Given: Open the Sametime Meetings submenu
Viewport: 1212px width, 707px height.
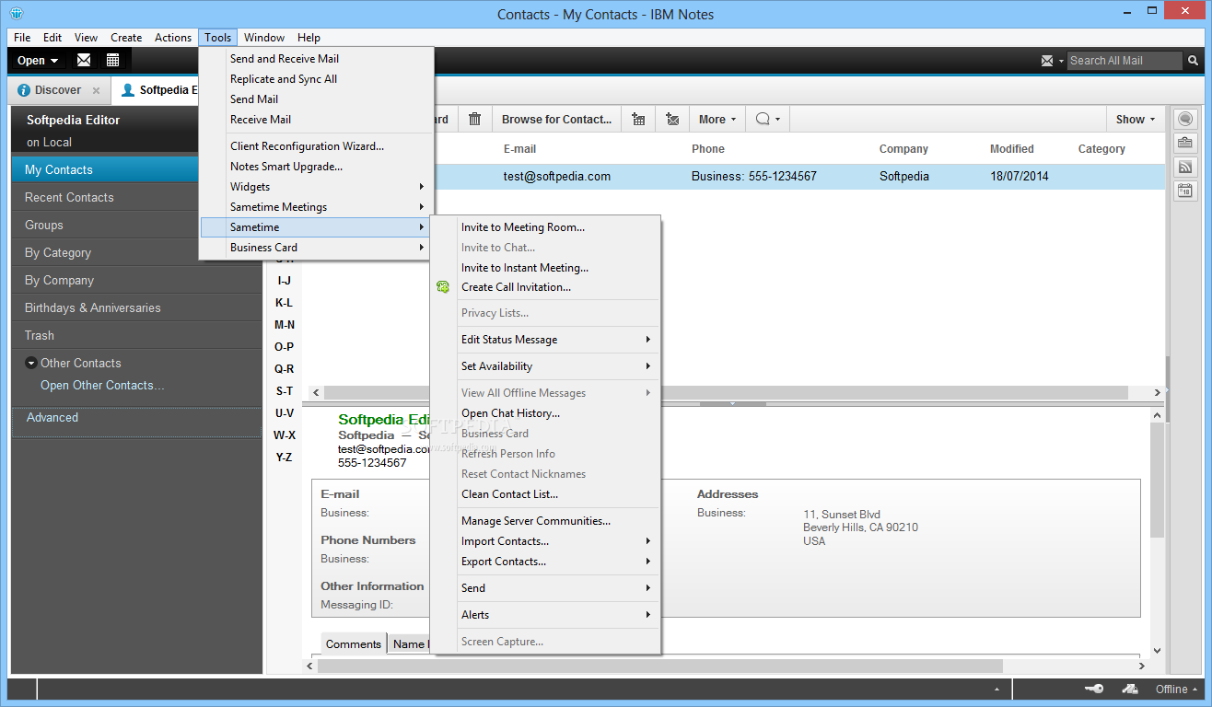Looking at the screenshot, I should pos(316,207).
